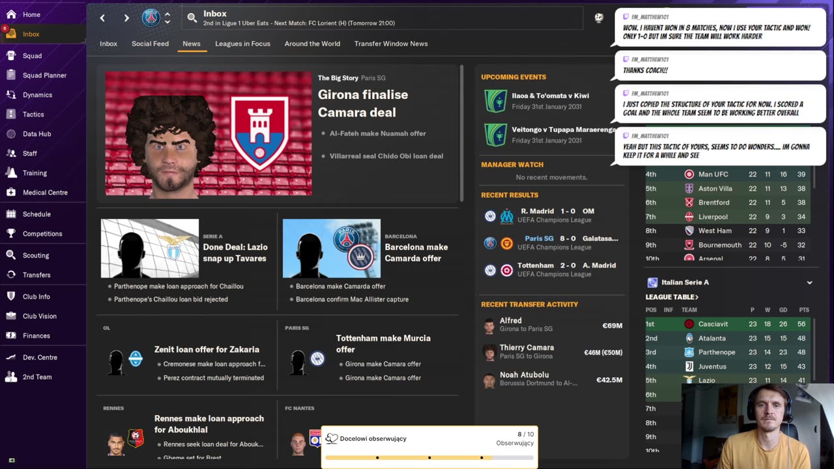Open the Club Vision sidebar icon
This screenshot has height=469, width=834.
pyautogui.click(x=11, y=316)
